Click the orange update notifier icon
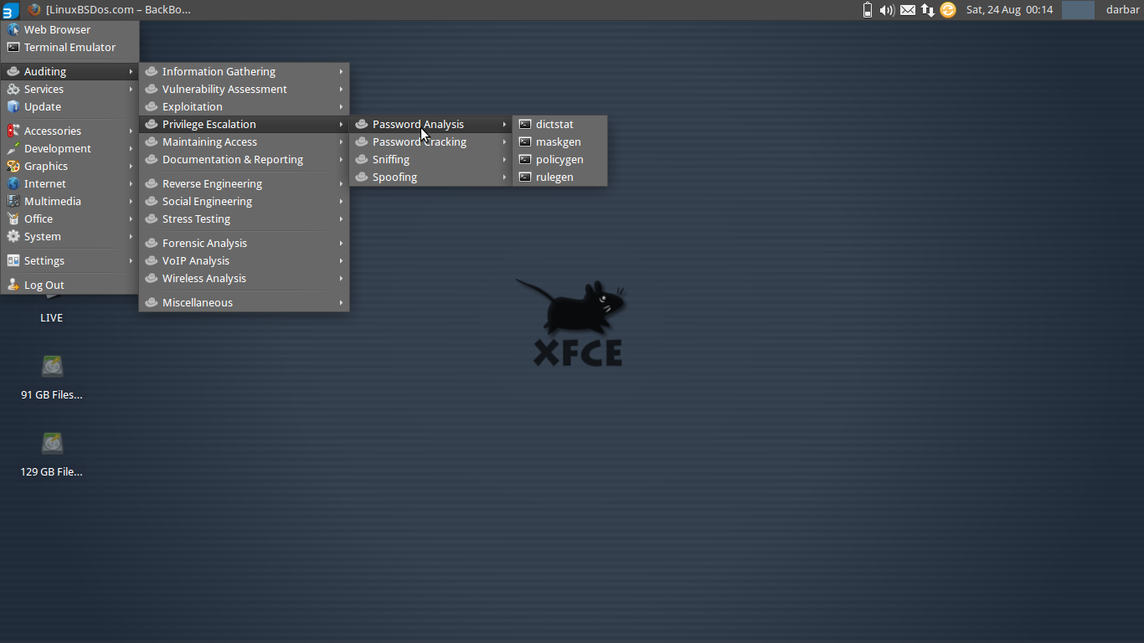 948,10
